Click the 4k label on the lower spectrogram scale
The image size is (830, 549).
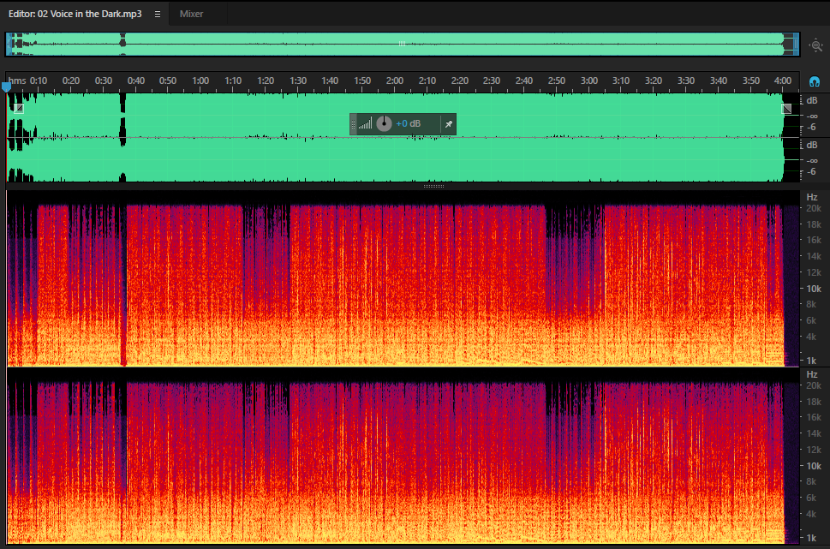pyautogui.click(x=811, y=514)
